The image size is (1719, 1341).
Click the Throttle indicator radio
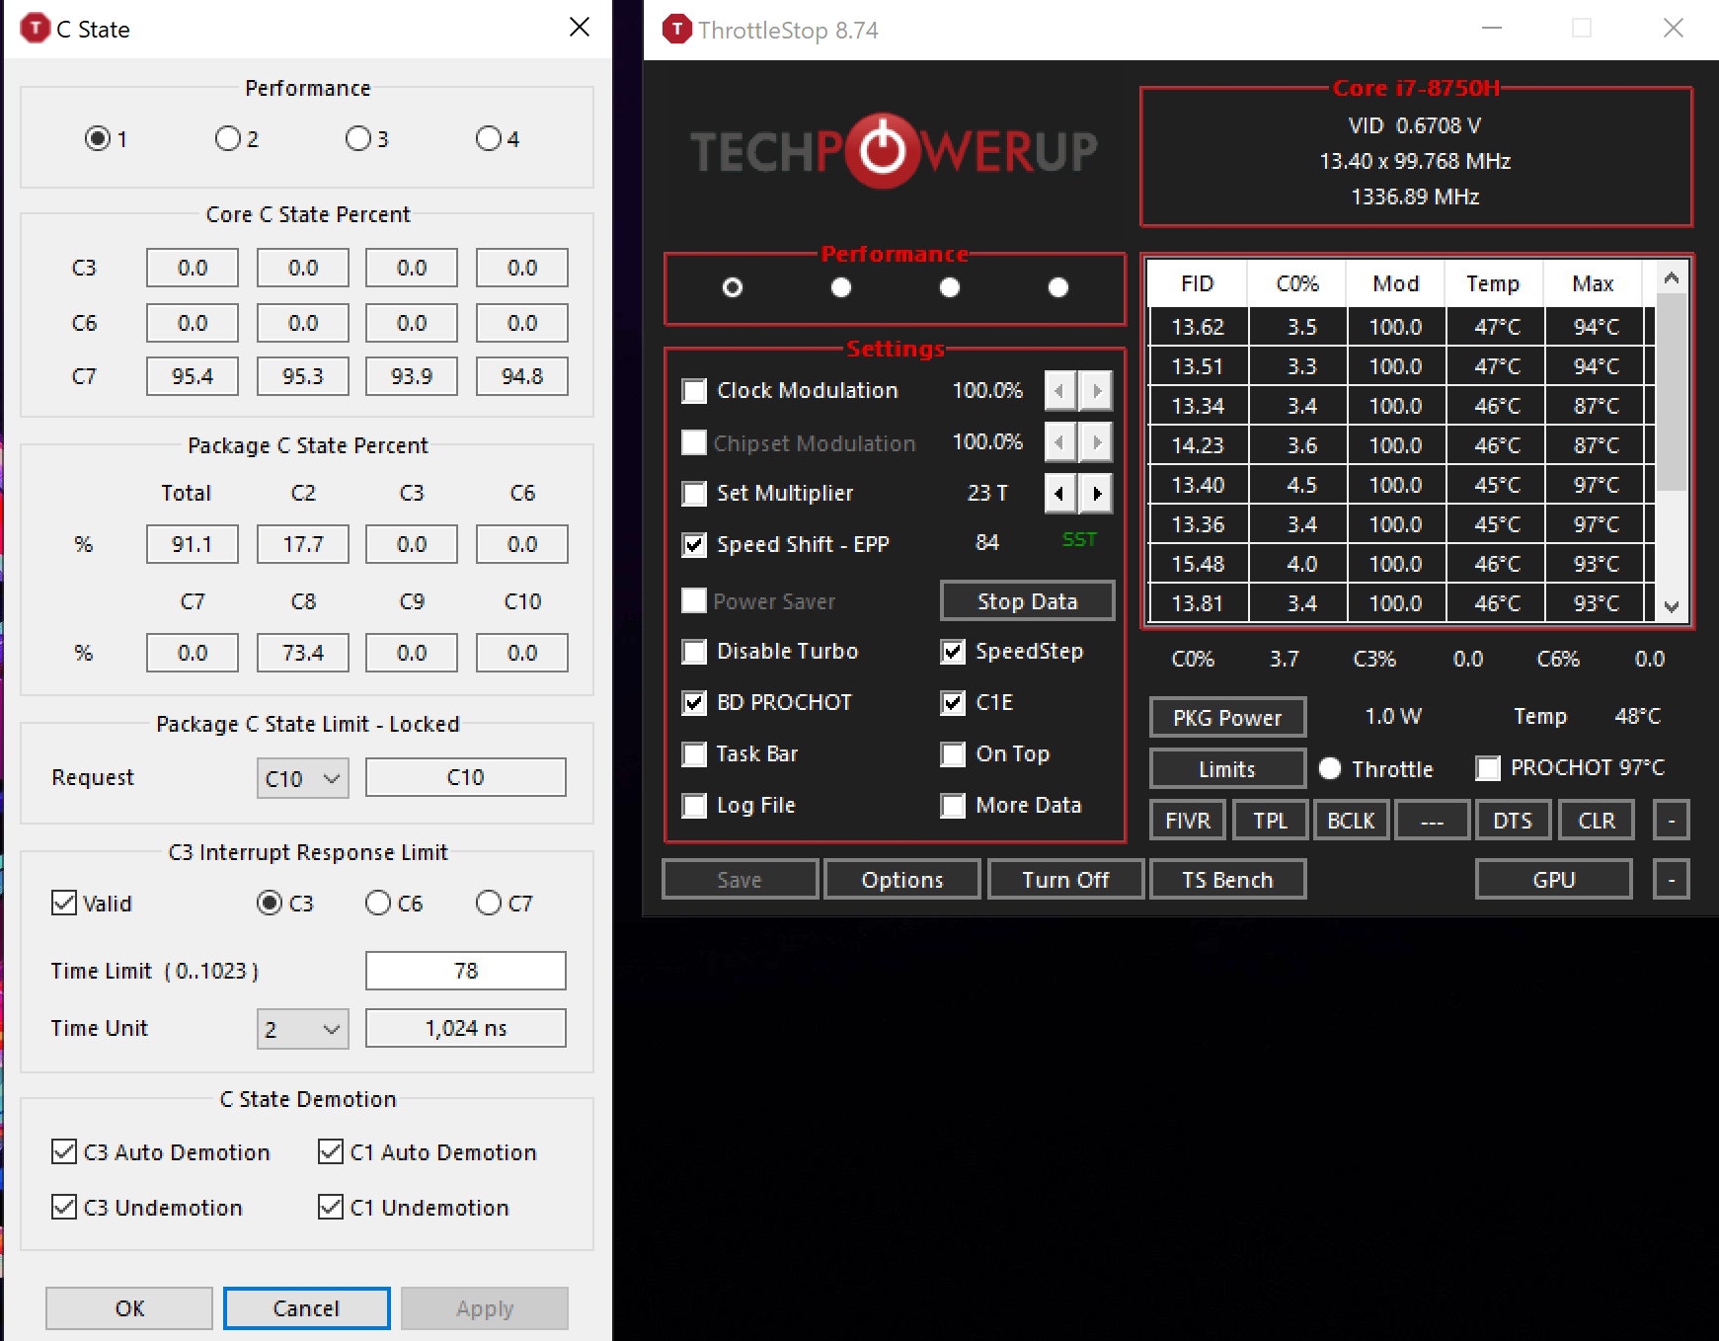1330,768
